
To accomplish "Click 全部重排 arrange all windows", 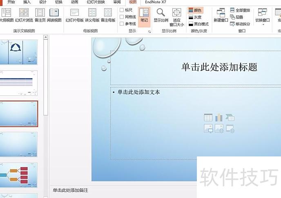I will pyautogui.click(x=240, y=10).
